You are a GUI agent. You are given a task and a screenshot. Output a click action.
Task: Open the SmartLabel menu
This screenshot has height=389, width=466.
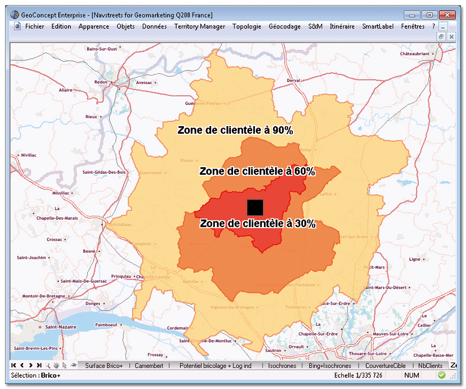coord(377,26)
